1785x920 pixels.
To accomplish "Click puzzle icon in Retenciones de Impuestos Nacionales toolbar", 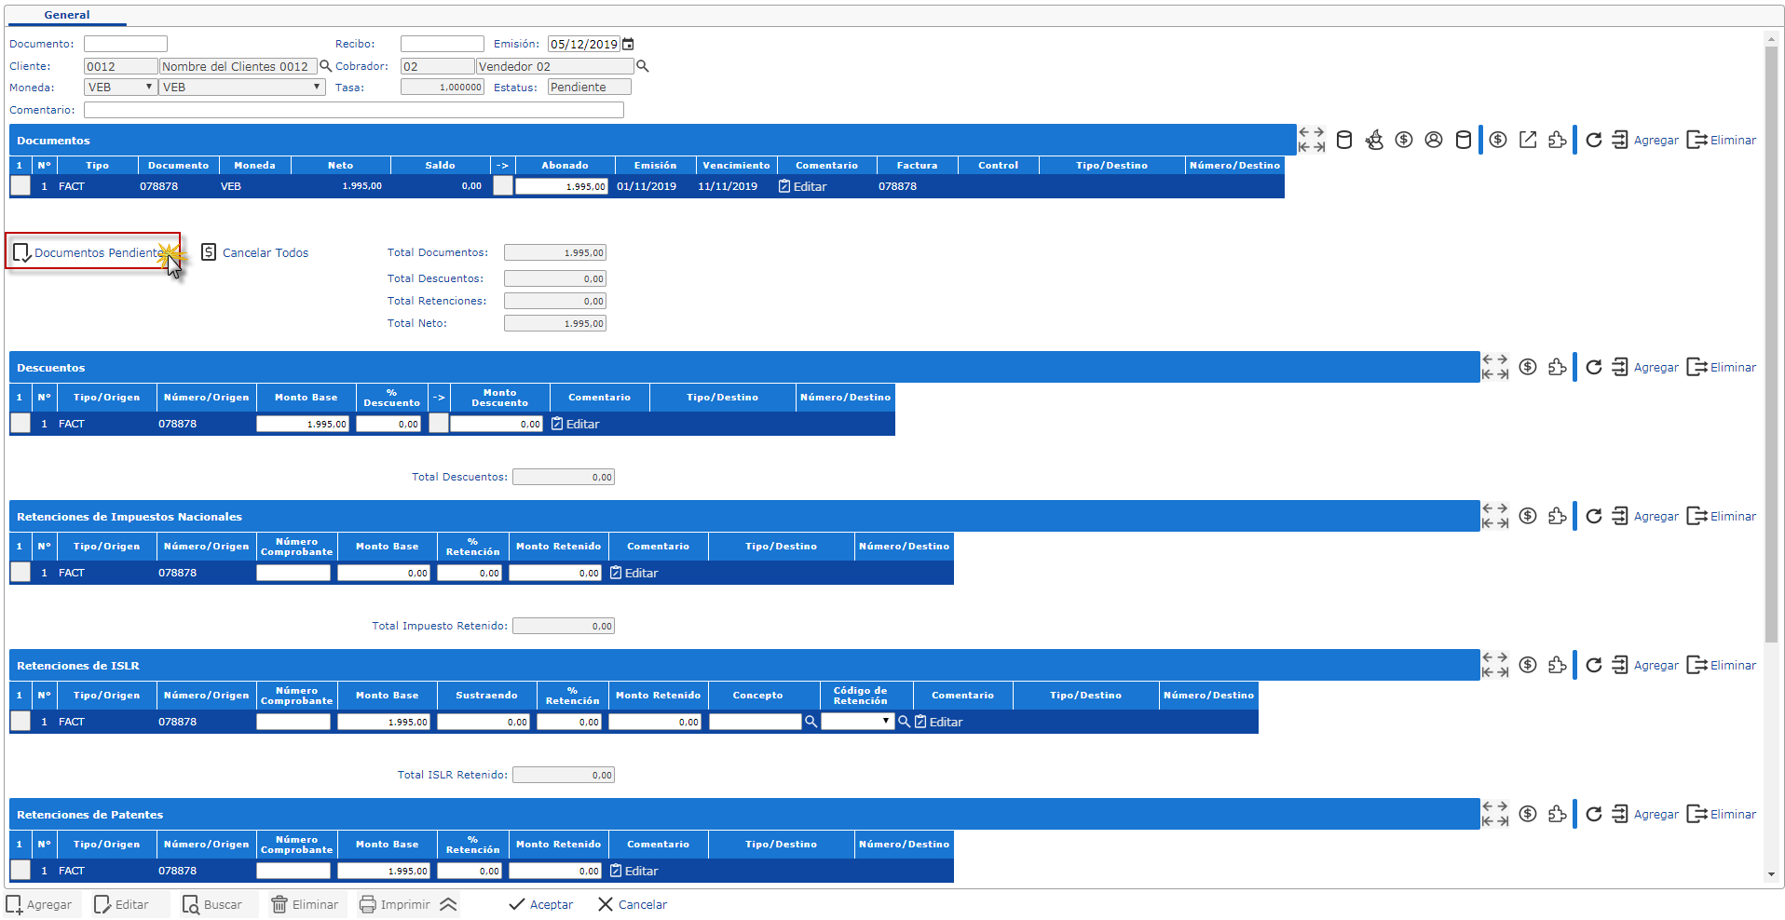I will [1558, 516].
